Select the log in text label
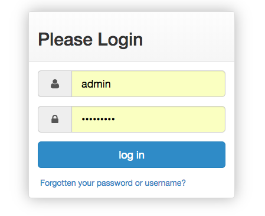Viewport: 265px width, 216px height. pos(132,155)
